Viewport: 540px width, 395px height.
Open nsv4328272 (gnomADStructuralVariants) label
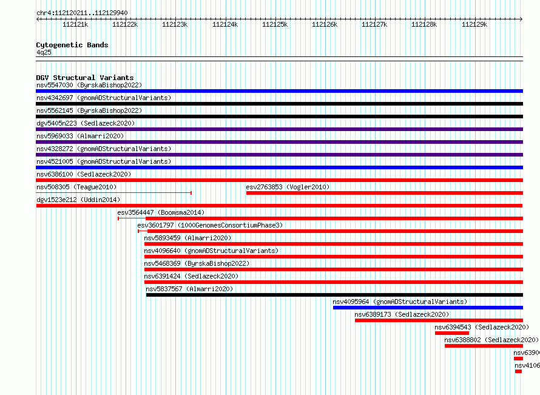(104, 149)
